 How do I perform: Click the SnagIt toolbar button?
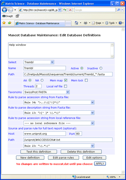pyautogui.click(x=8, y=16)
